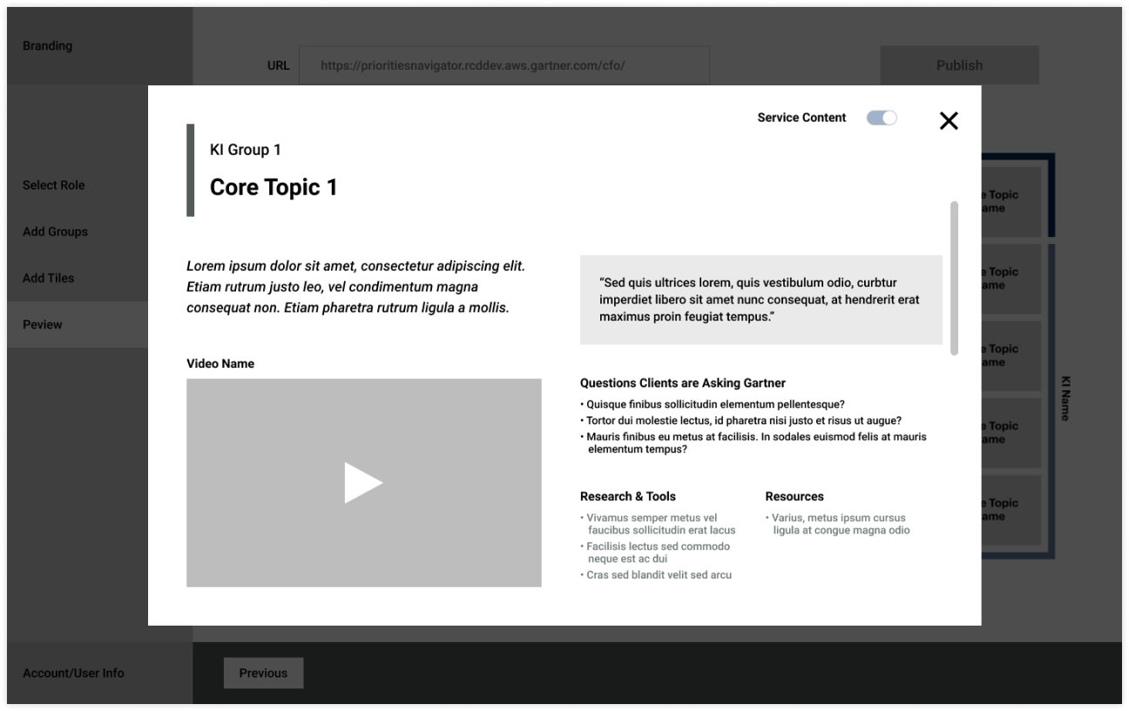1129x711 pixels.
Task: Open the Add Tiles step
Action: pos(49,278)
